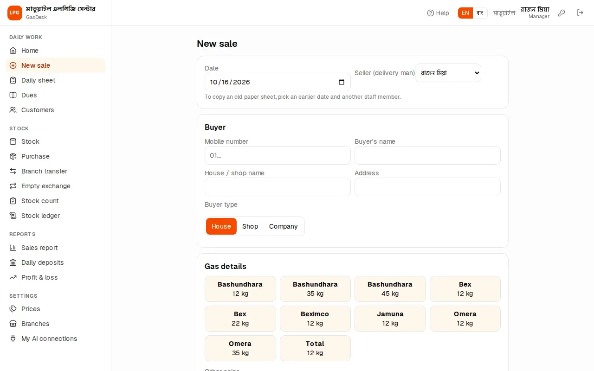
Task: Open Customers page
Action: tap(56, 110)
